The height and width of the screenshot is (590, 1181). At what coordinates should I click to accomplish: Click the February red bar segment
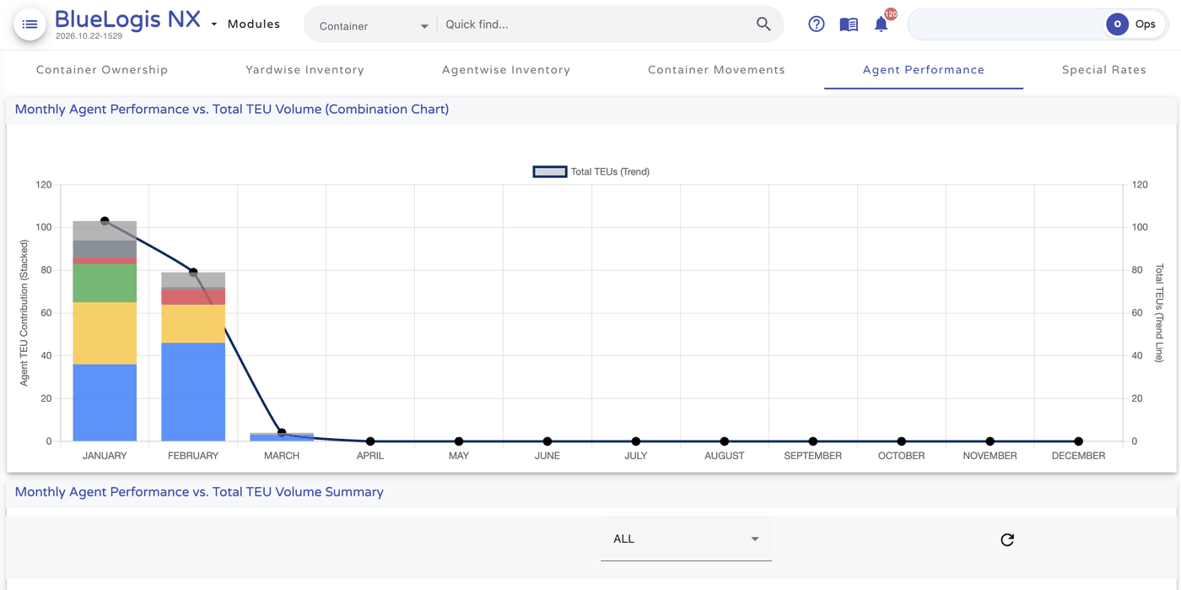[193, 297]
